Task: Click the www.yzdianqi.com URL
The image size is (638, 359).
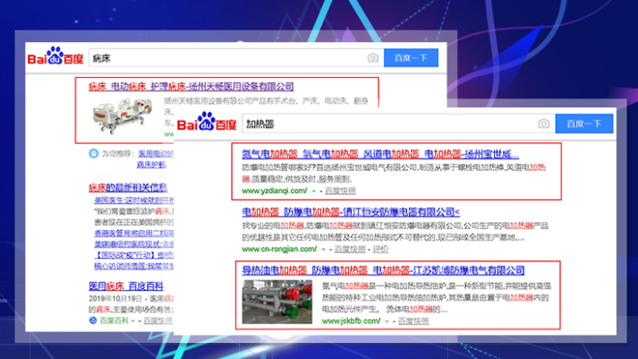Action: [x=275, y=191]
